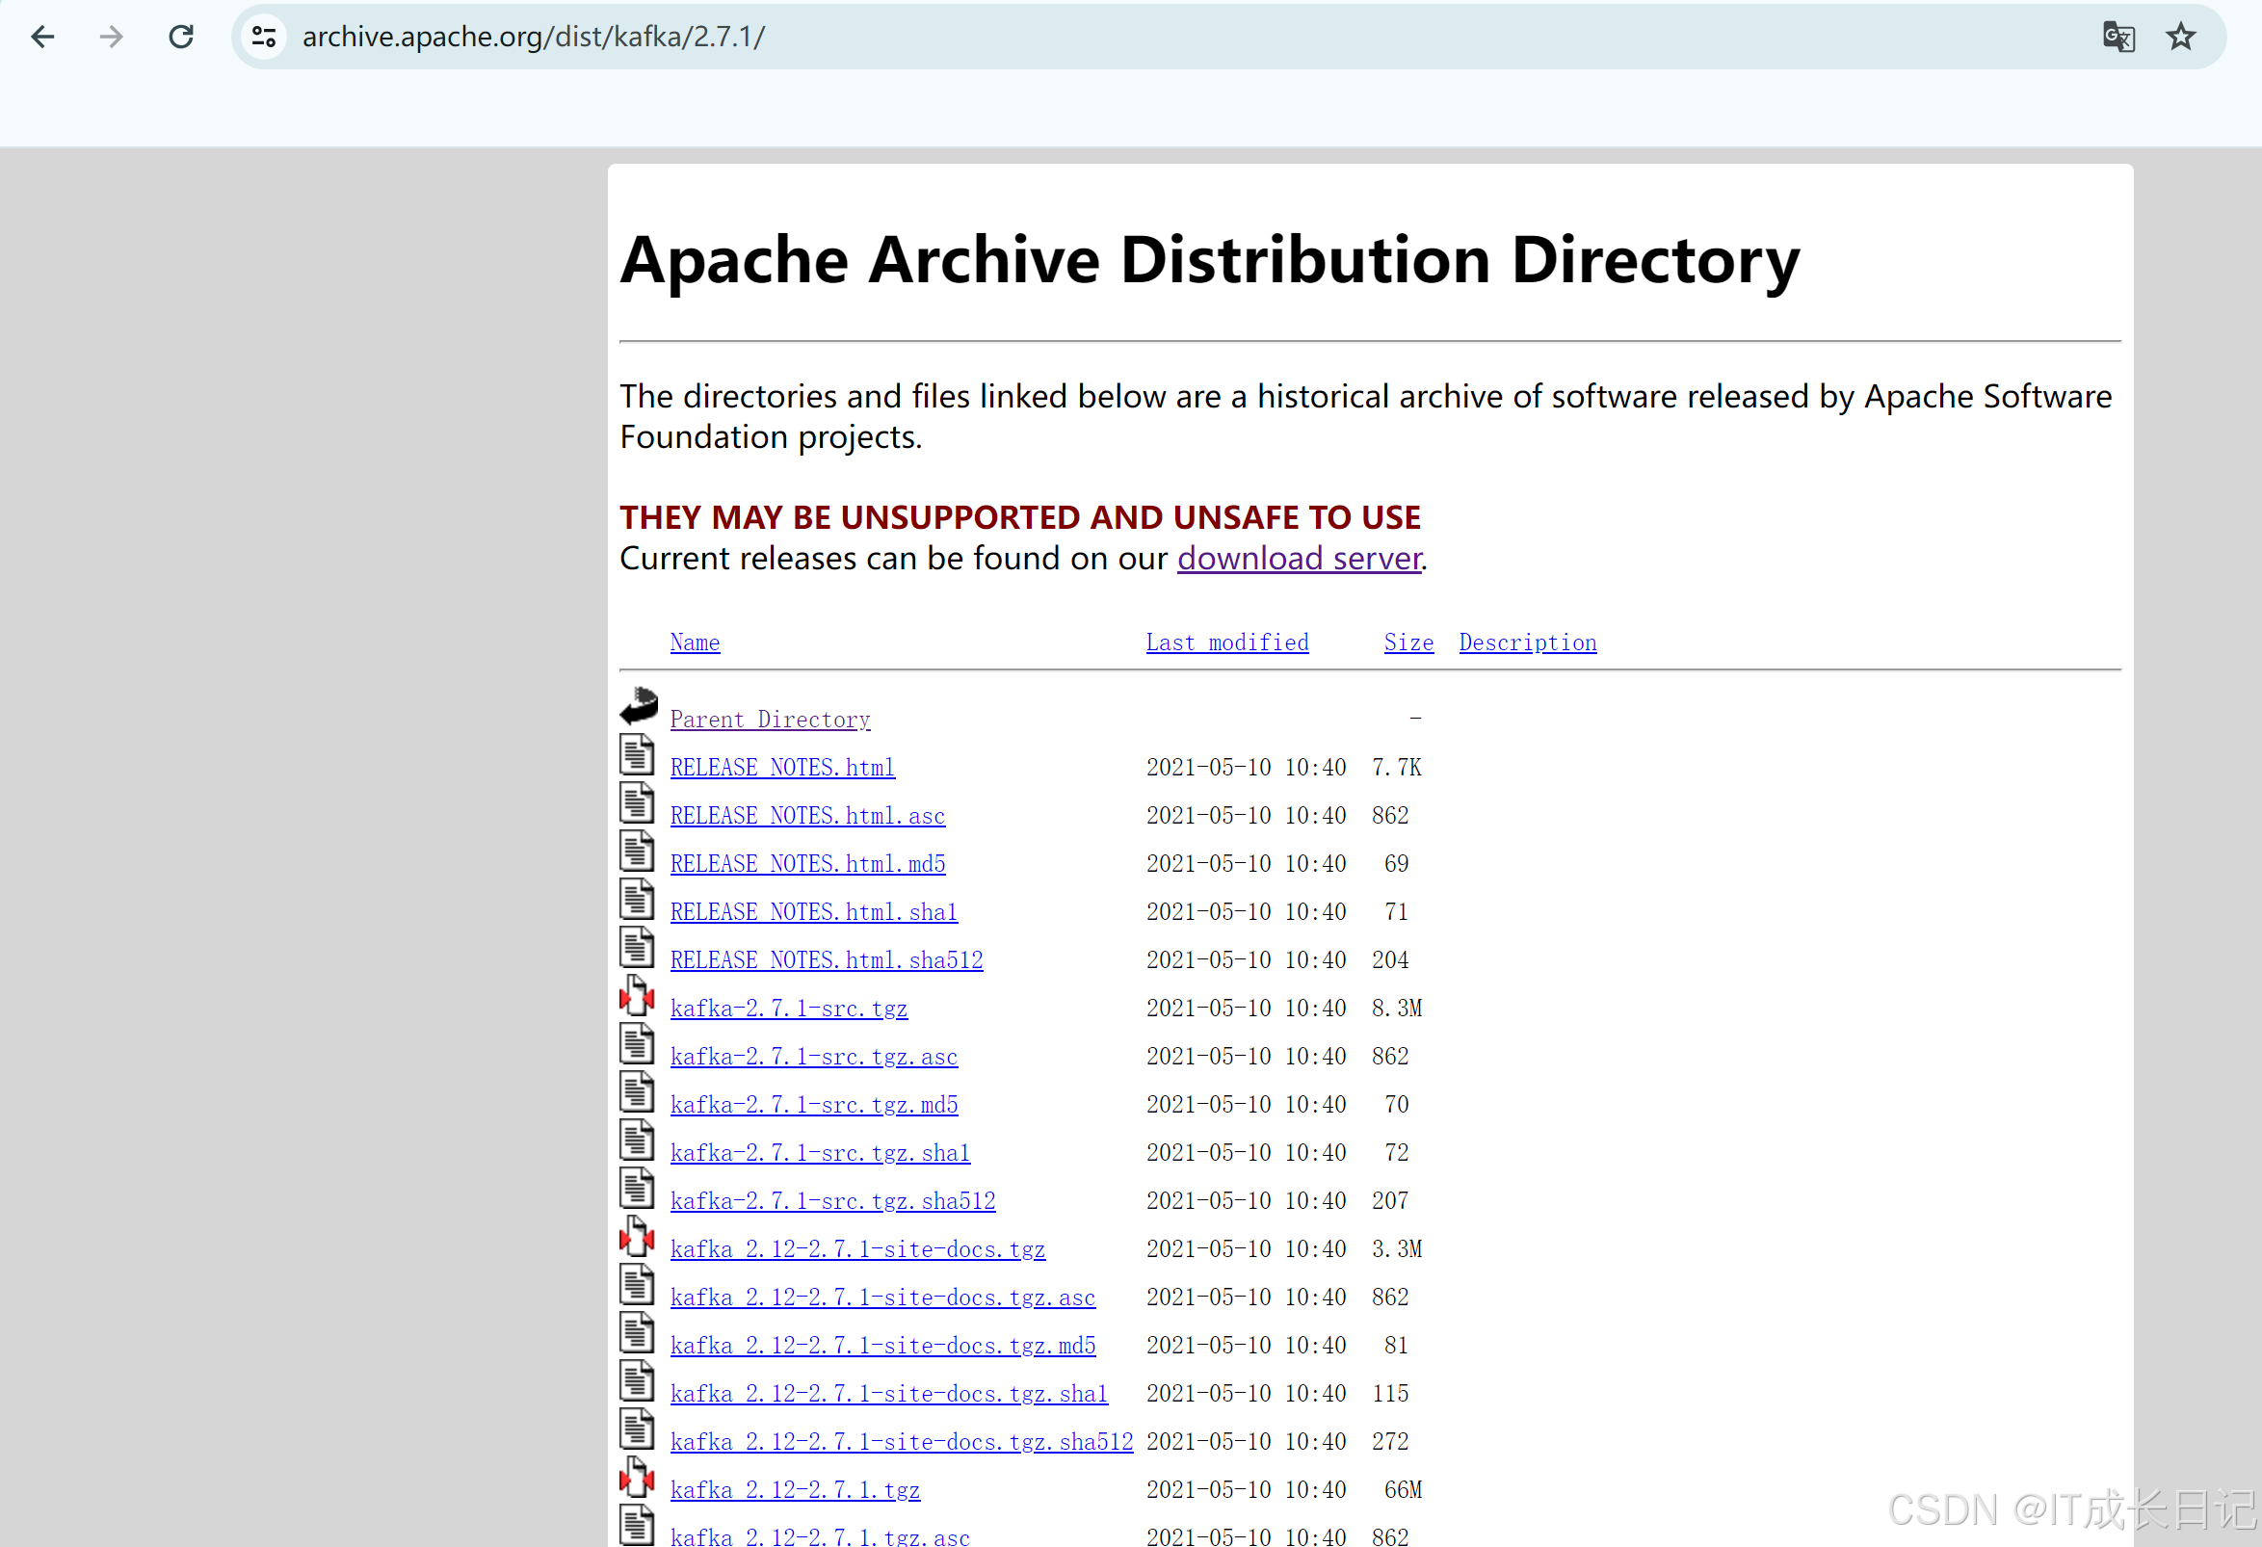Viewport: 2262px width, 1547px height.
Task: Bookmark this page with star icon
Action: pyautogui.click(x=2180, y=37)
